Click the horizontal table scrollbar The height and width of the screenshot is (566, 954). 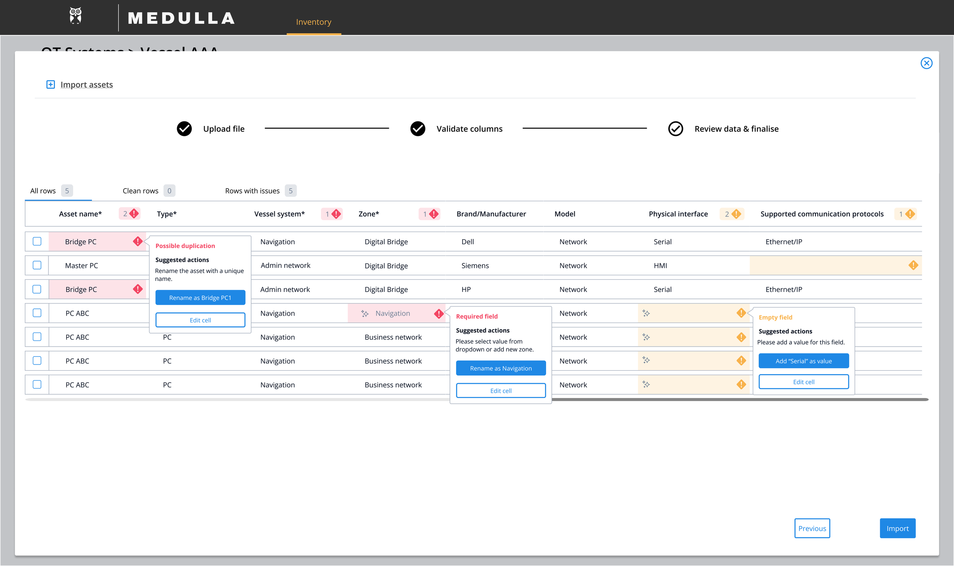pyautogui.click(x=740, y=400)
